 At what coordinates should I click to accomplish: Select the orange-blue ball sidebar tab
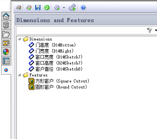6,70
